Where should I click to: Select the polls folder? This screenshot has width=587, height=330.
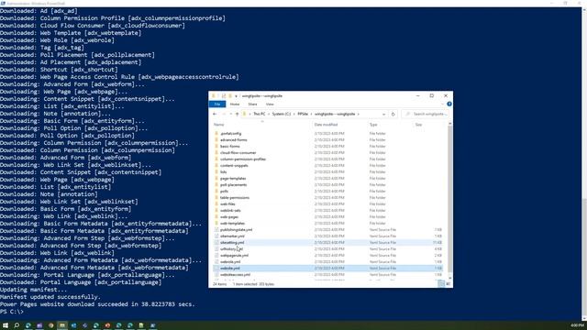pos(224,192)
